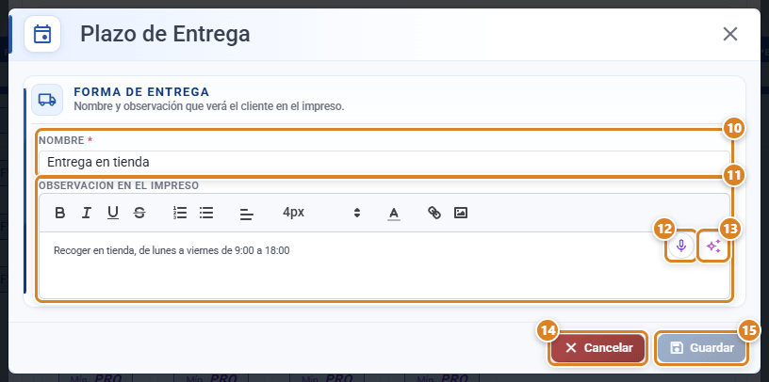Use the AI sparkle assistant button
Screen dimensions: 769x382
(x=713, y=247)
